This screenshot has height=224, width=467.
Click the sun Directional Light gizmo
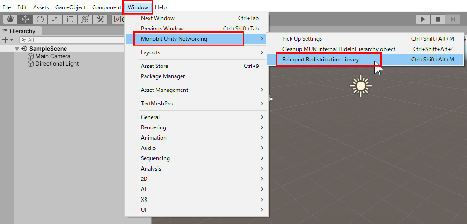361,86
